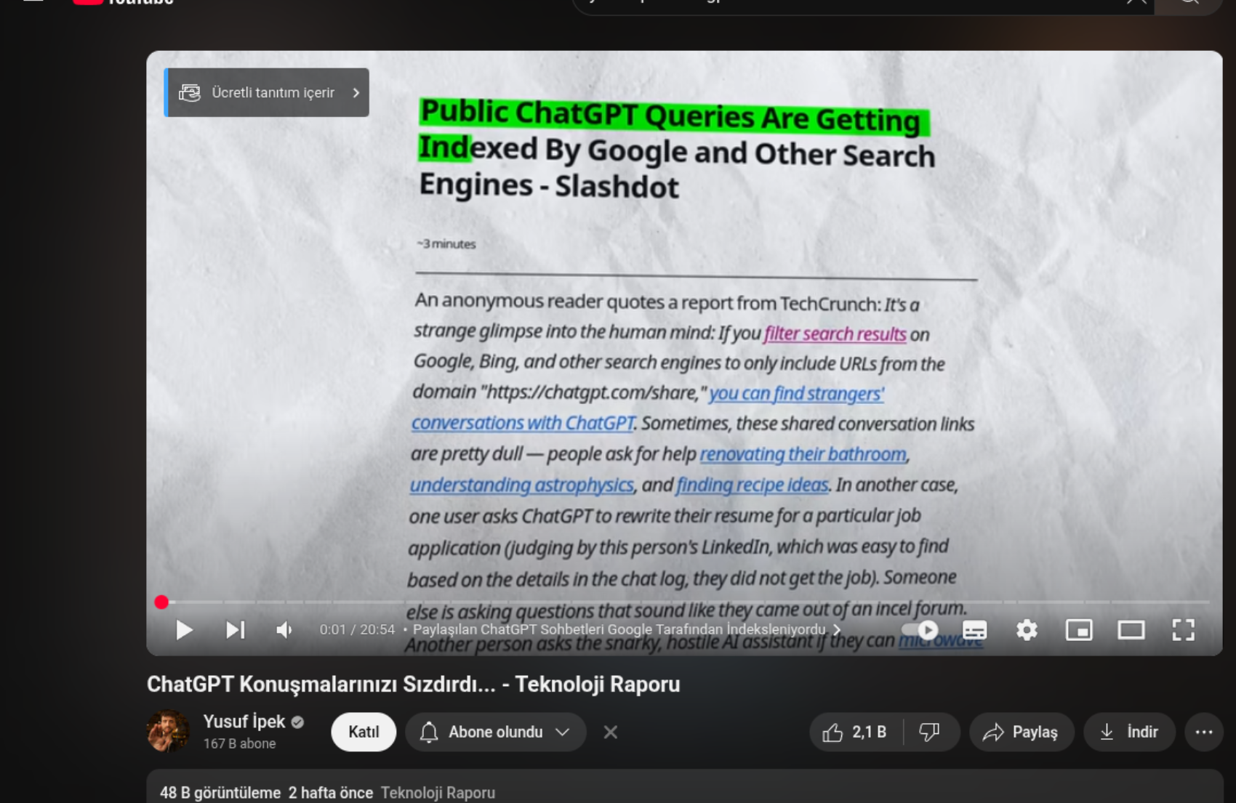Enable miniplayer mode

[1079, 630]
